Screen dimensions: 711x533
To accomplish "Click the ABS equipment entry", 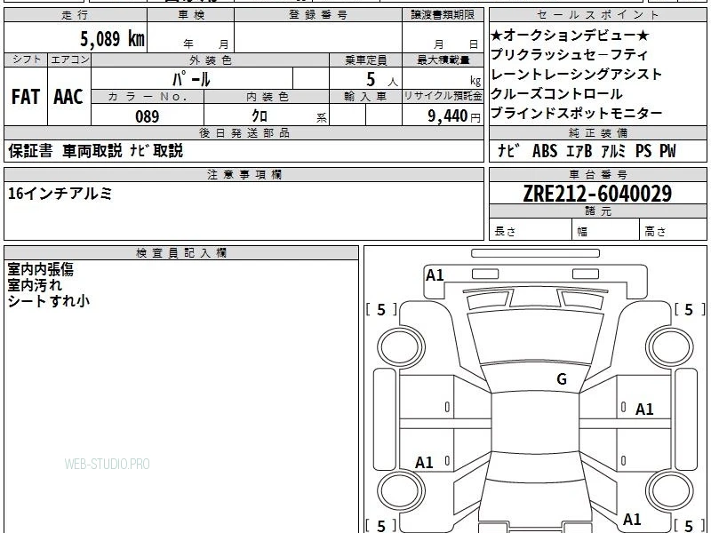I will click(545, 151).
